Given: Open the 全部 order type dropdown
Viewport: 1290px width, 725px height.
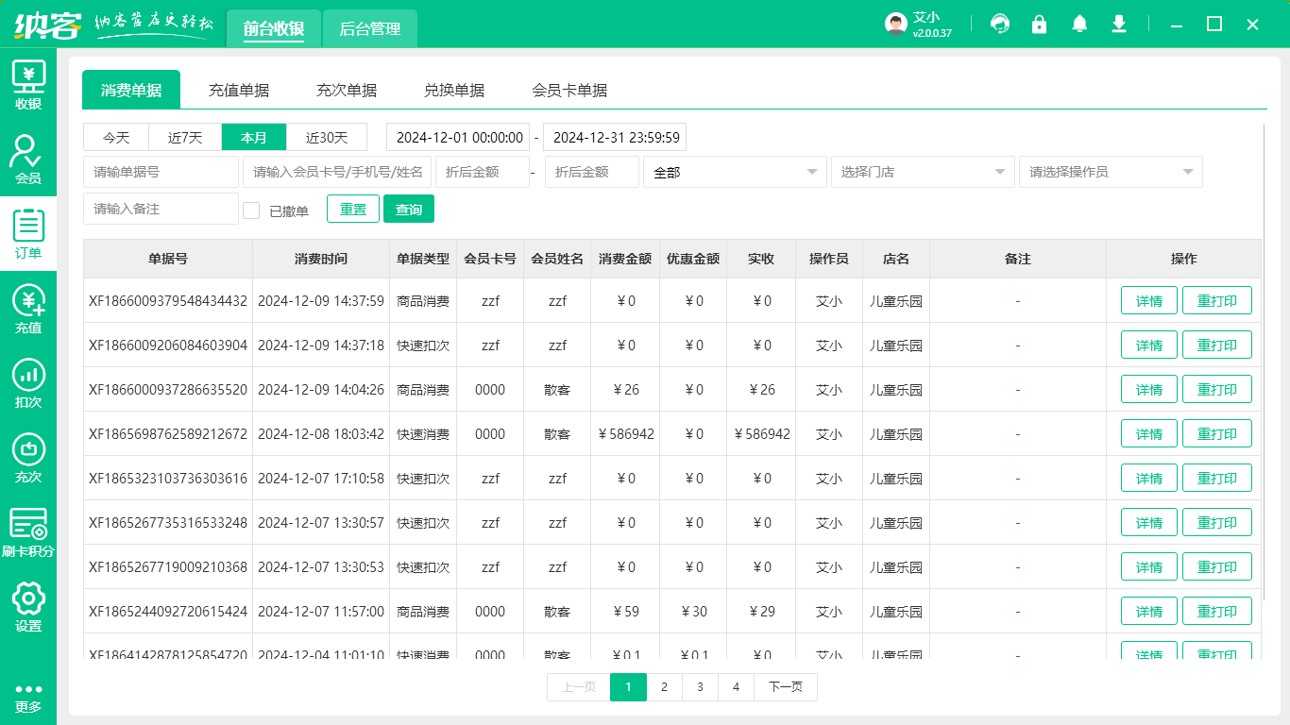Looking at the screenshot, I should tap(735, 172).
